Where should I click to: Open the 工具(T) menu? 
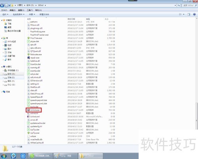[30, 10]
